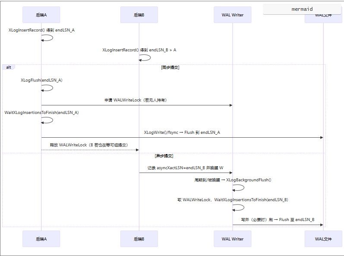Click the [异步提交] section title

[x=164, y=156]
